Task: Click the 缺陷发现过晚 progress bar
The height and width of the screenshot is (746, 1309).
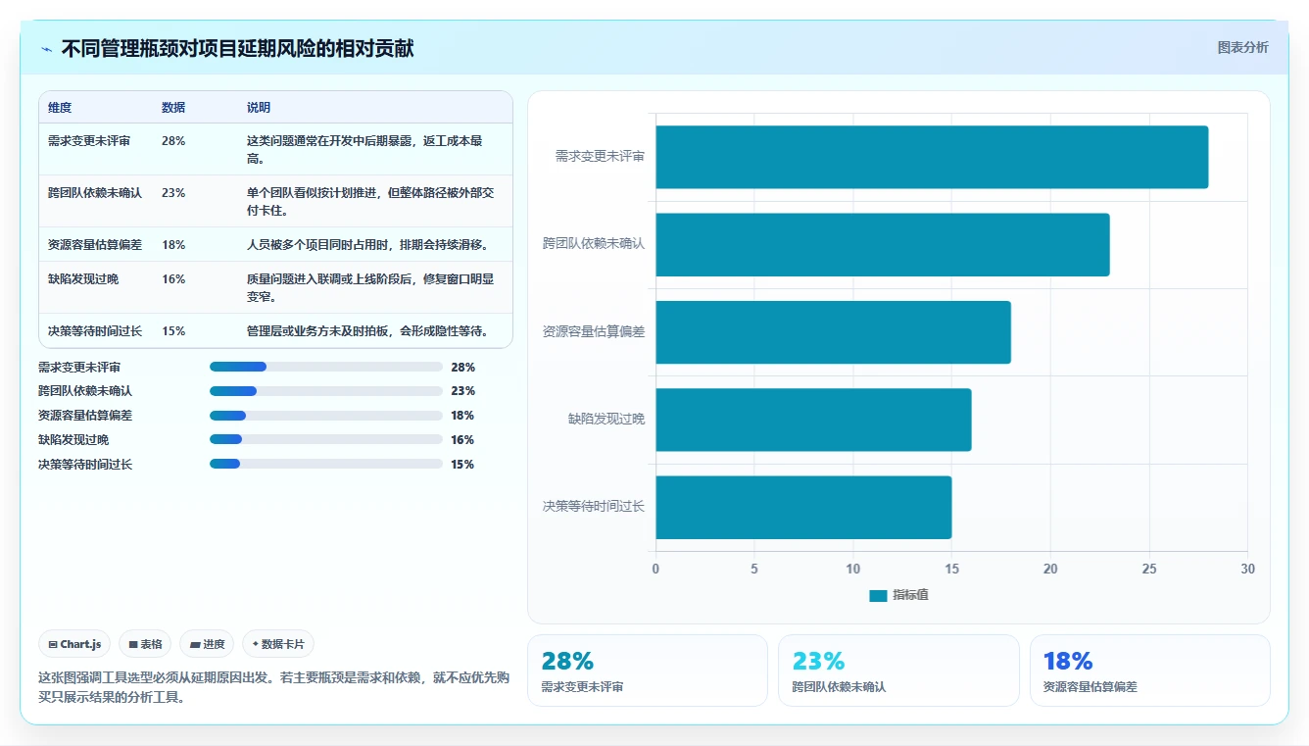Action: [326, 439]
